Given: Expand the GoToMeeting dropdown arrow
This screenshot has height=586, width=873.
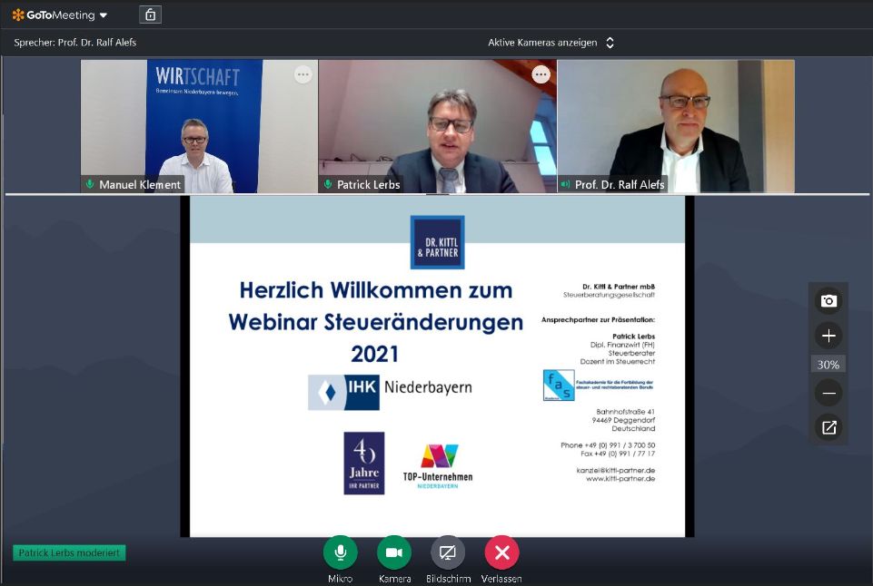Looking at the screenshot, I should (x=103, y=15).
